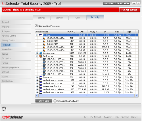Sort by the Age column header
Viewport: 142px width, 121px height.
tap(129, 32)
